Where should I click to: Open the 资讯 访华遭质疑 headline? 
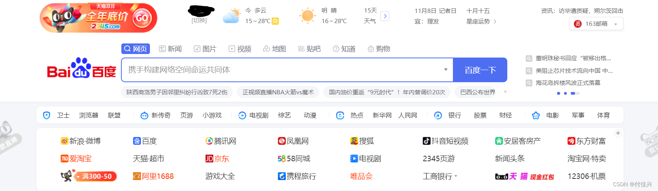[x=582, y=11]
